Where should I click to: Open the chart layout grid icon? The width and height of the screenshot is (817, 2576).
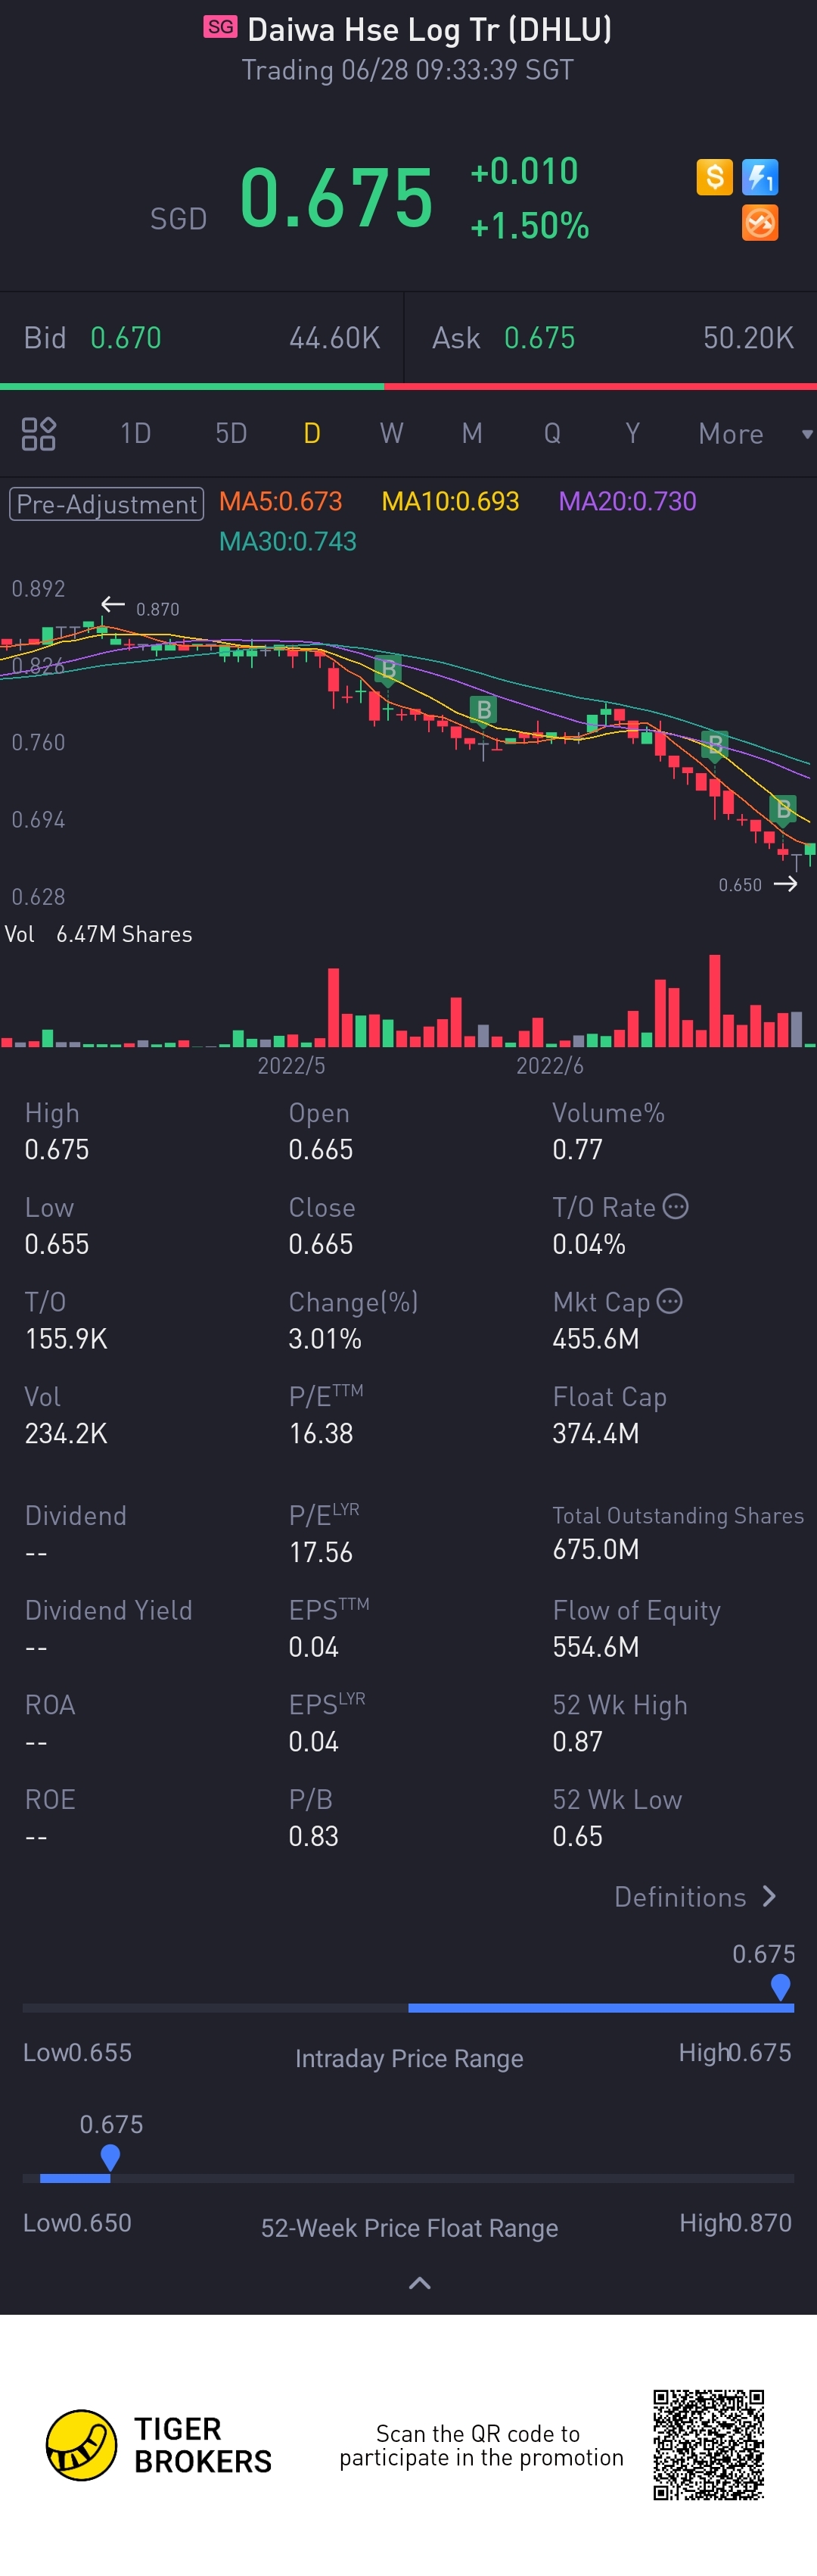coord(39,433)
